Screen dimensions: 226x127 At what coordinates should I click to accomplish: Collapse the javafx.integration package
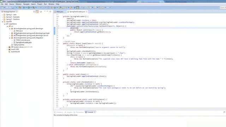pos(10,38)
